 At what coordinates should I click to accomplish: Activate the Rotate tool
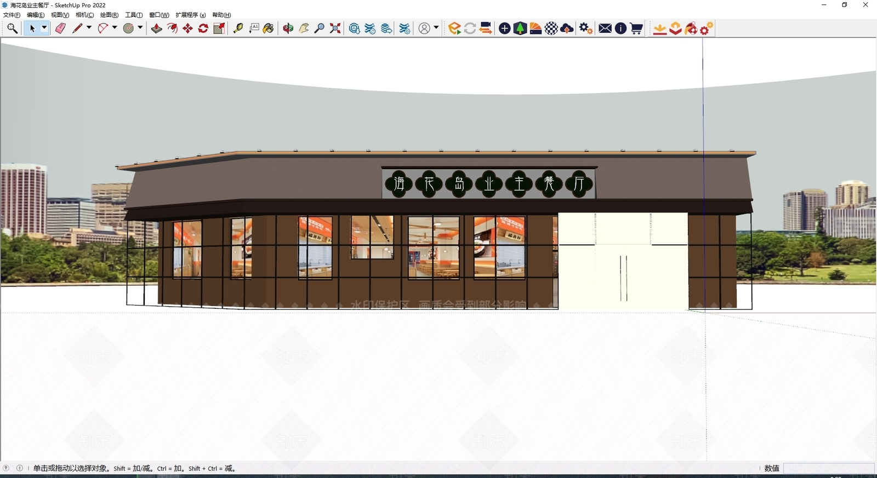(x=203, y=28)
